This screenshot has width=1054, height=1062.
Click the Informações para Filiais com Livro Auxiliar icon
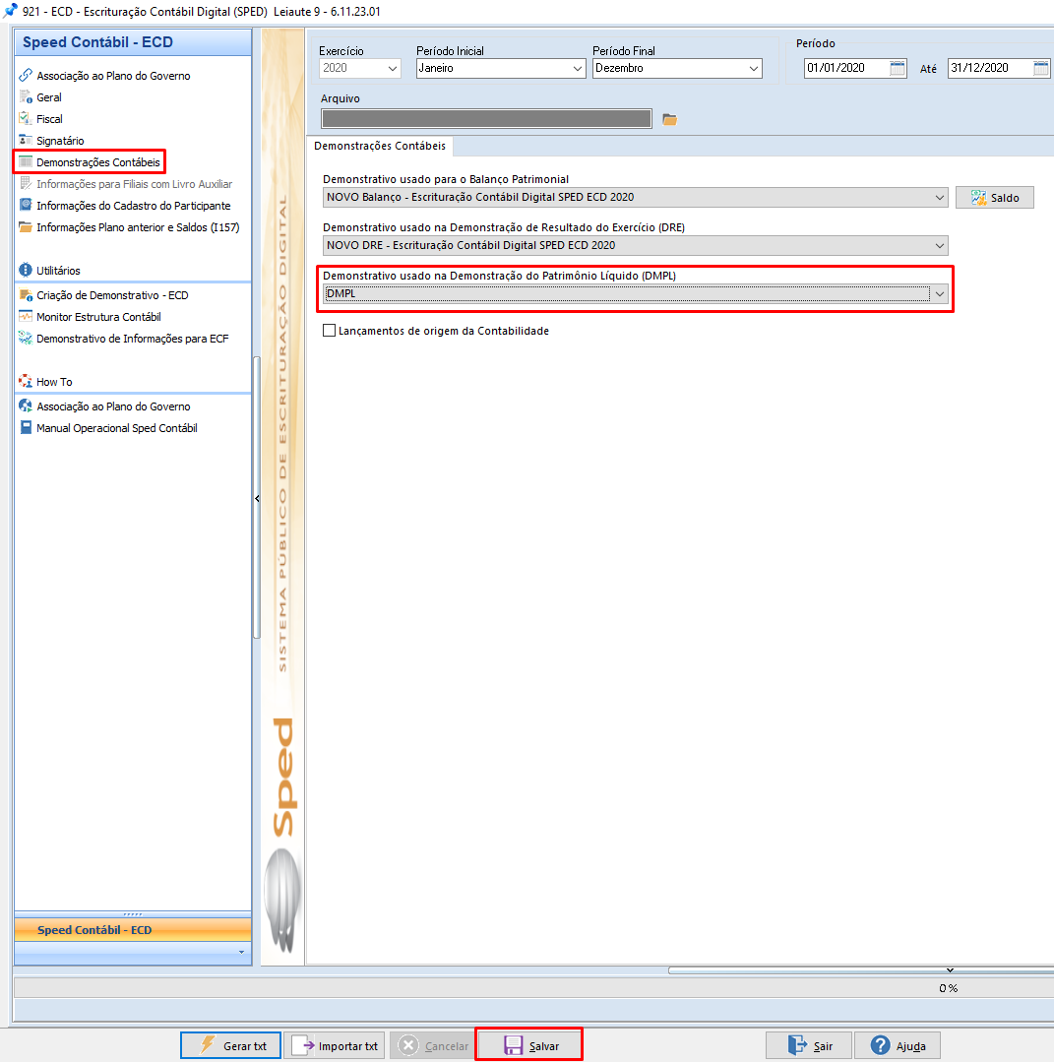(x=26, y=183)
